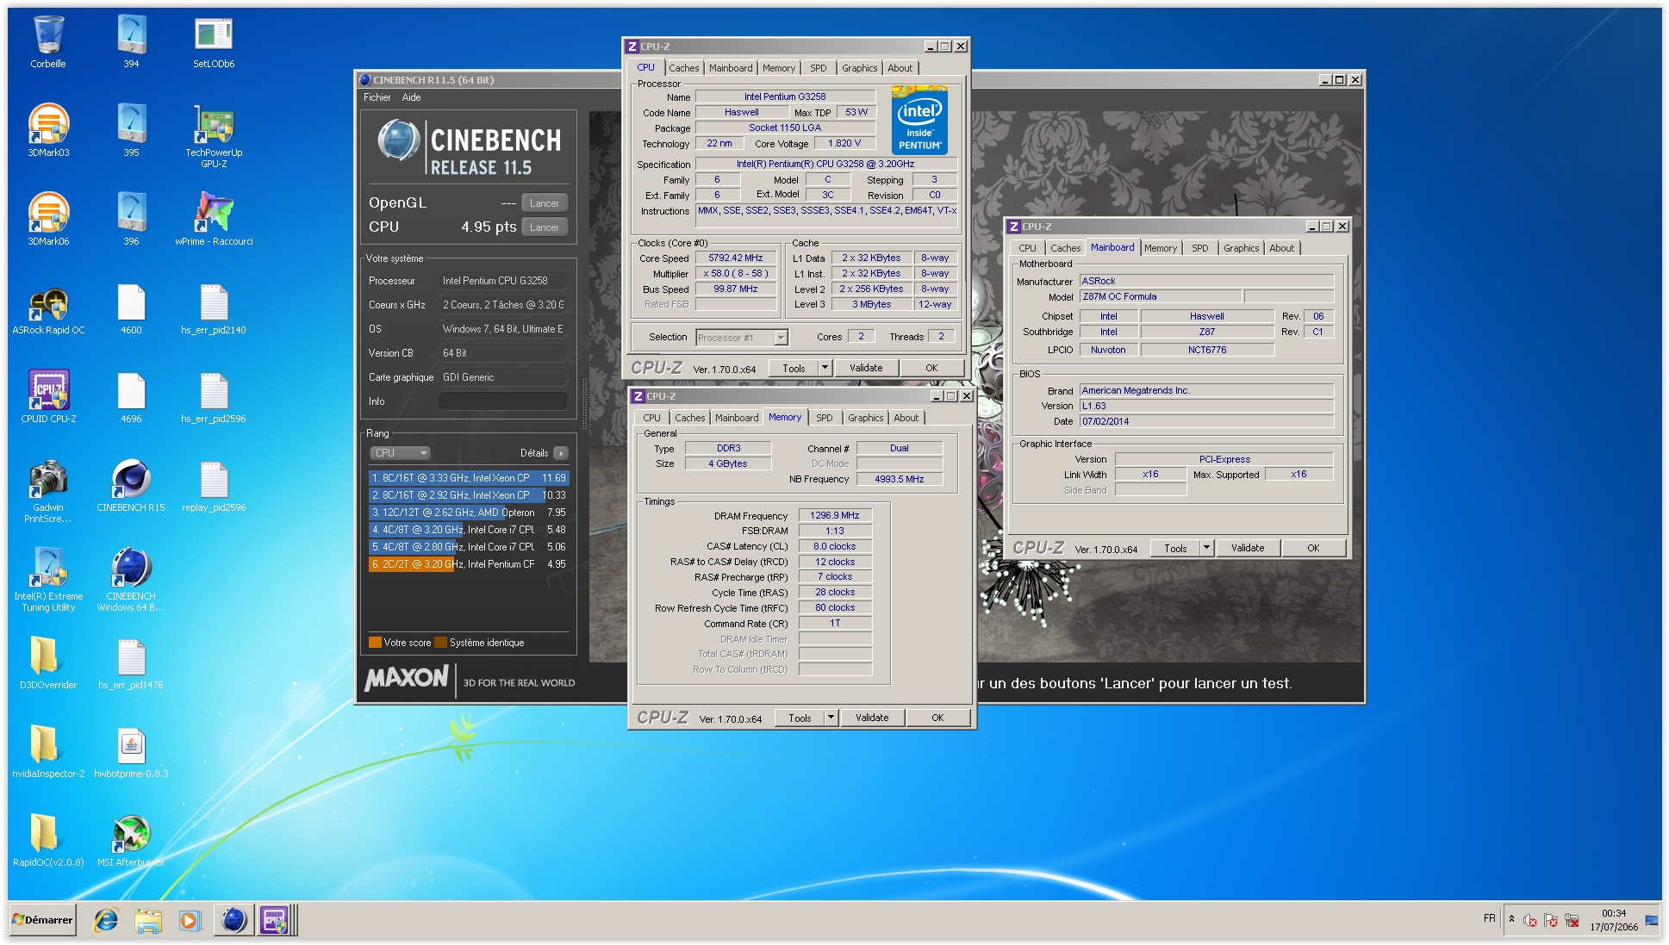Click the Core Speed 5792.42 MHz value

pos(736,258)
